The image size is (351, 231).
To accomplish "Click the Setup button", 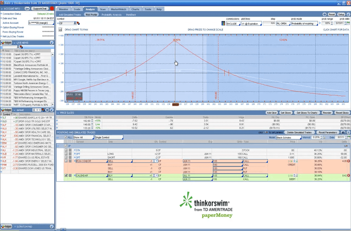I will tap(341, 14).
